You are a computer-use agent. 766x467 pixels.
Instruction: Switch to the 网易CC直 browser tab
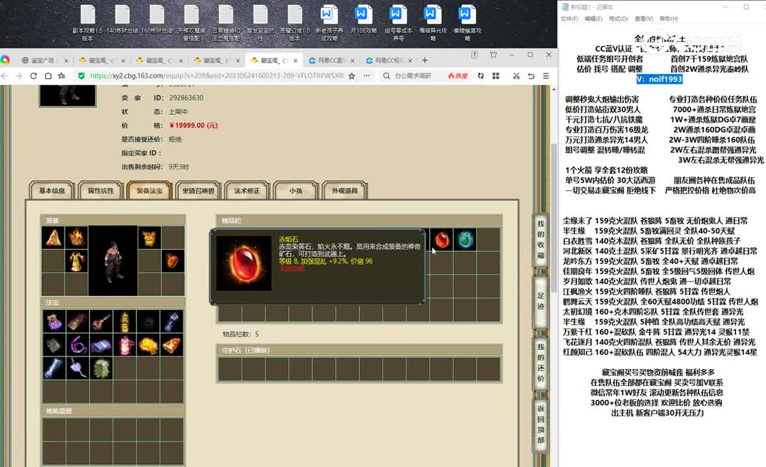[x=330, y=60]
